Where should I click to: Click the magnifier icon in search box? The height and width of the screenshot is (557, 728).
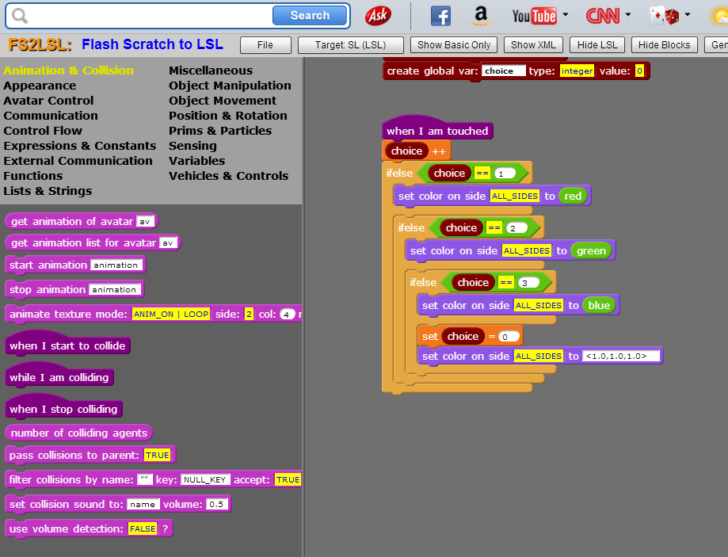coord(20,16)
